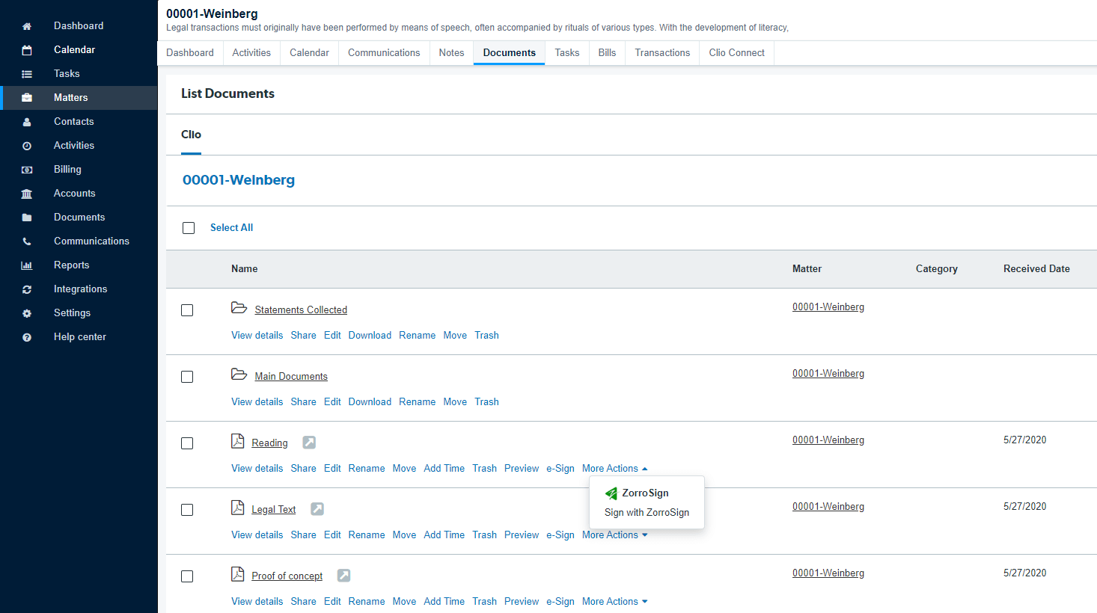The height and width of the screenshot is (613, 1097).
Task: Click the Category column header
Action: click(937, 269)
